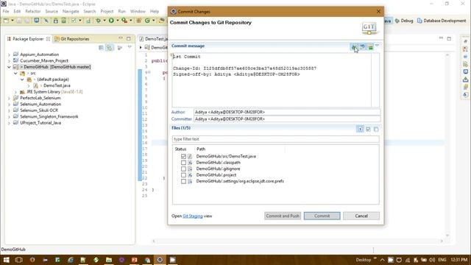Screen dimensions: 471x265
Task: Cancel the Commit Changes dialog
Action: pyautogui.click(x=361, y=216)
